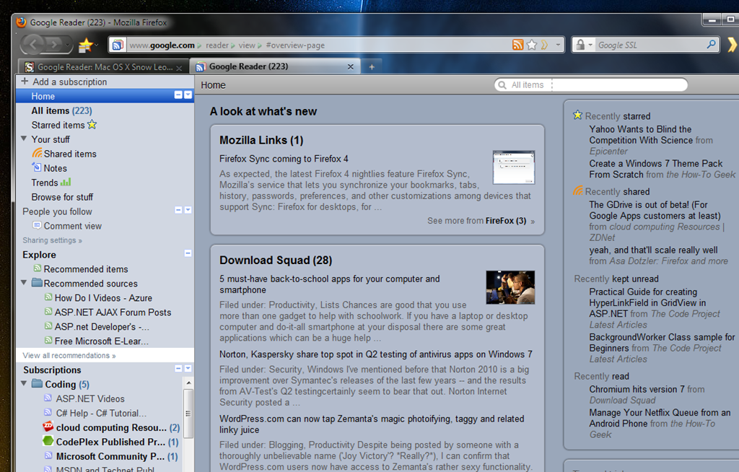Click the RSS feed icon in address bar
The width and height of the screenshot is (739, 472).
pos(517,45)
